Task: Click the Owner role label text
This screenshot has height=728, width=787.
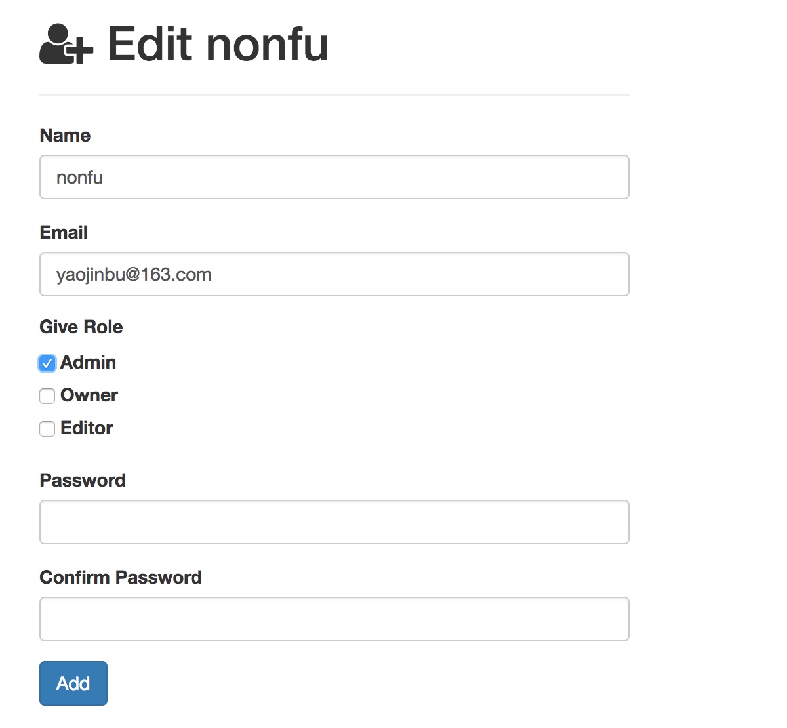Action: point(89,395)
